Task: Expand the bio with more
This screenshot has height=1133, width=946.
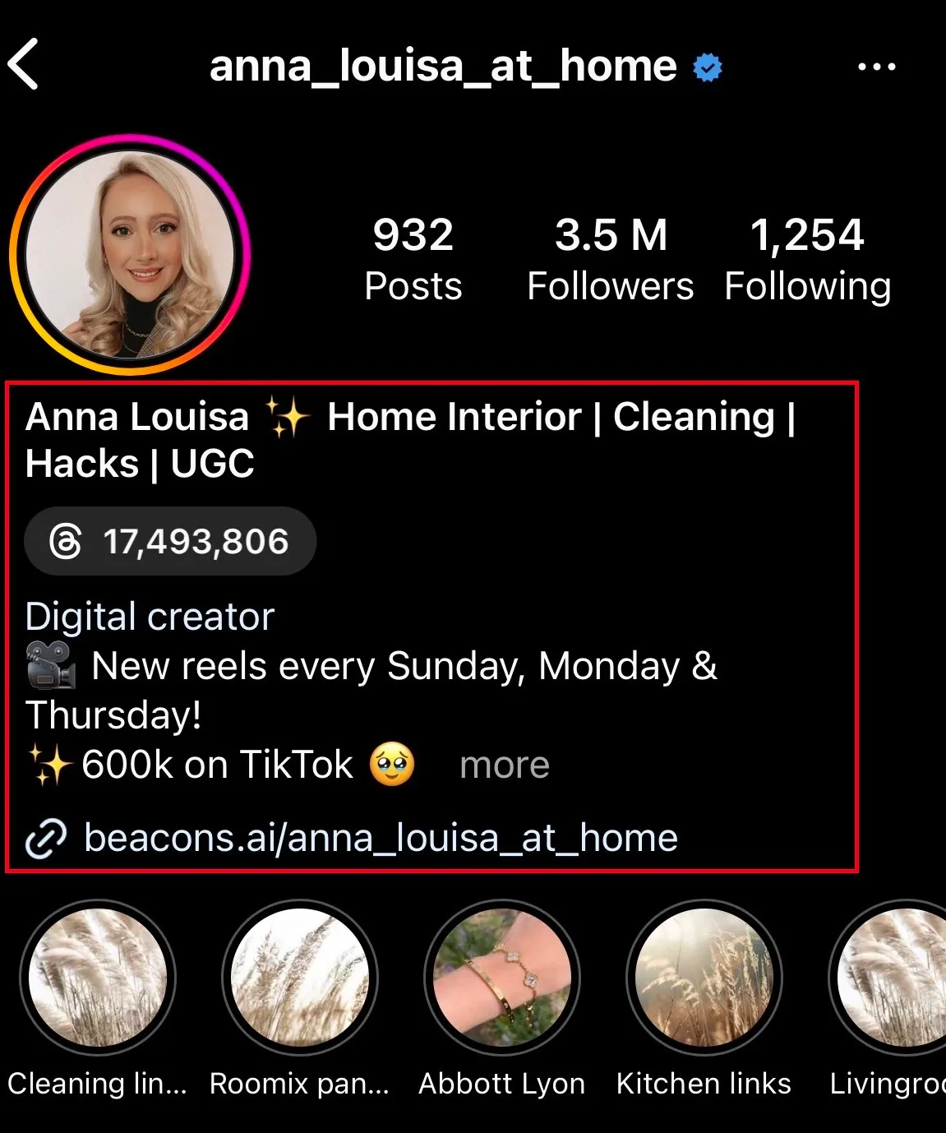Action: (504, 765)
